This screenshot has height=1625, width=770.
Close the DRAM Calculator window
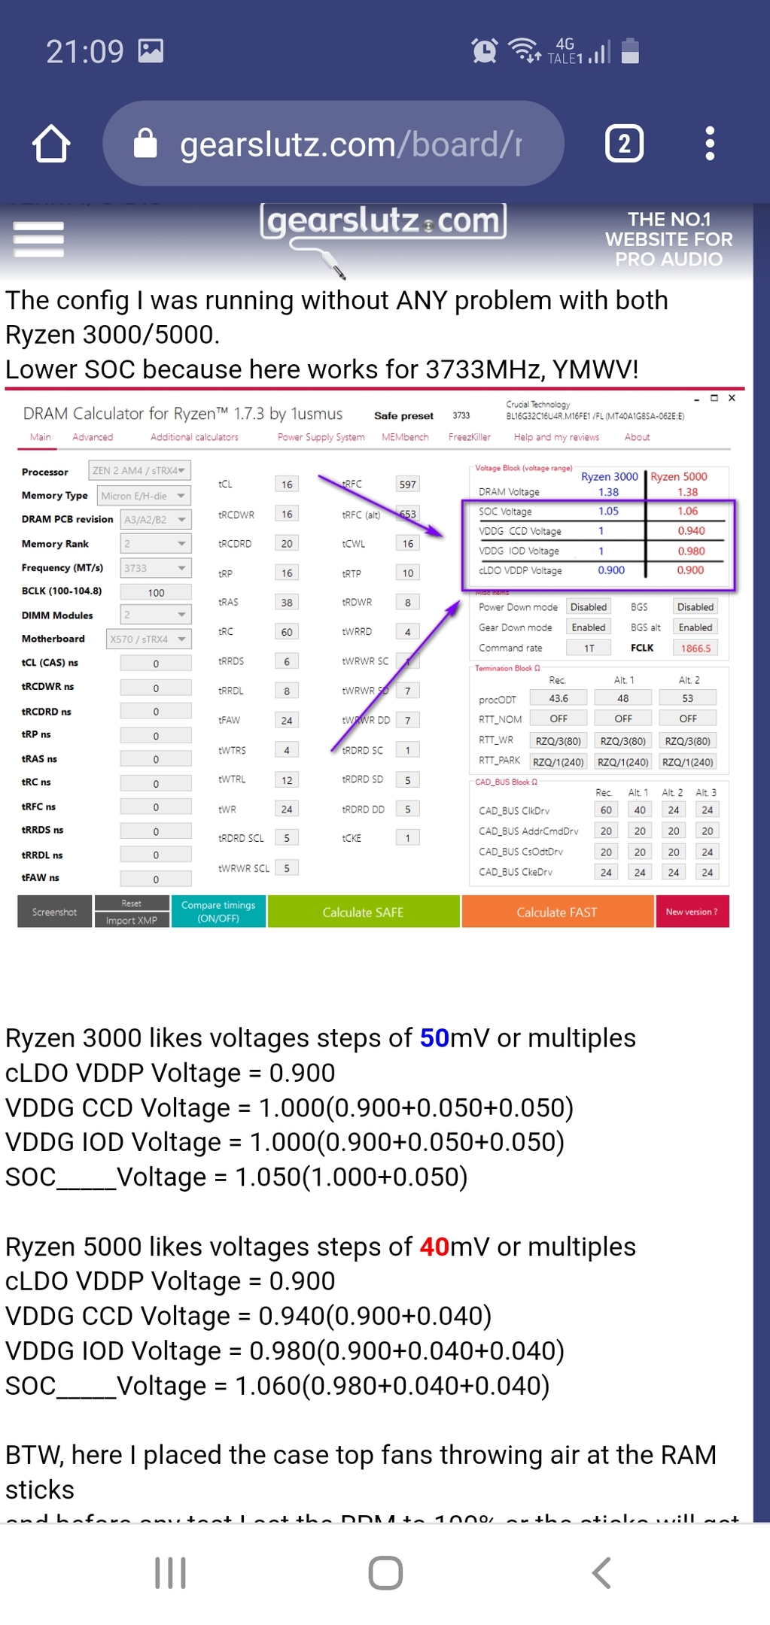pyautogui.click(x=732, y=398)
